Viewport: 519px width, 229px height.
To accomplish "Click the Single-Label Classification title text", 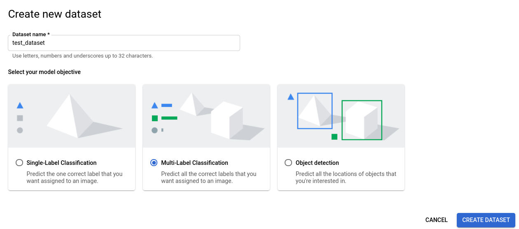I will coord(61,163).
